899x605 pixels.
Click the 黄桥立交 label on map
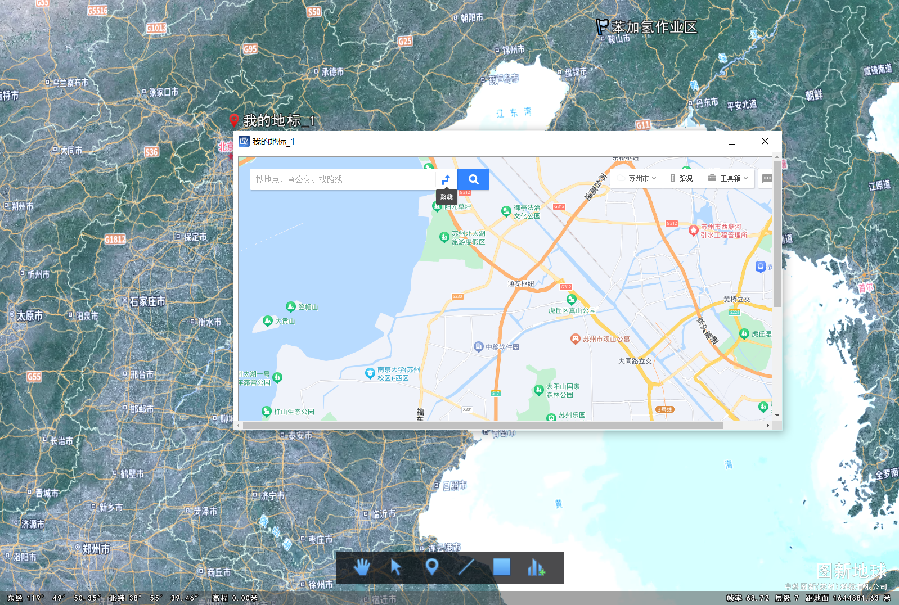[736, 299]
